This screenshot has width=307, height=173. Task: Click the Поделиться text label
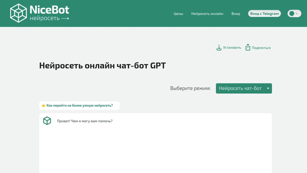(261, 48)
